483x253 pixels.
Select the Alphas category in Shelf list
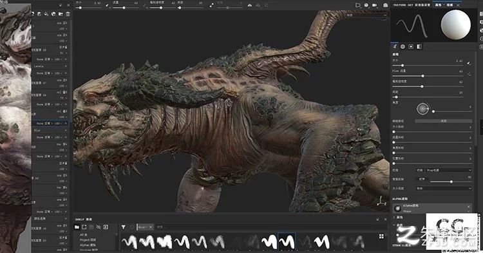[x=88, y=245]
